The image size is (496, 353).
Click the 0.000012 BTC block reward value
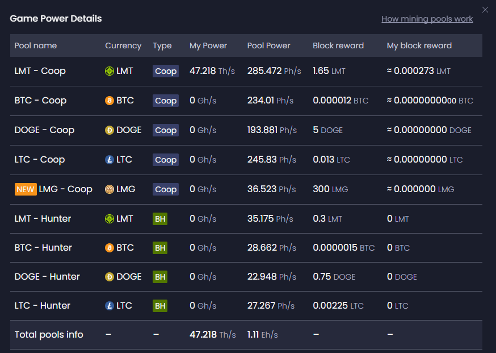coord(341,101)
